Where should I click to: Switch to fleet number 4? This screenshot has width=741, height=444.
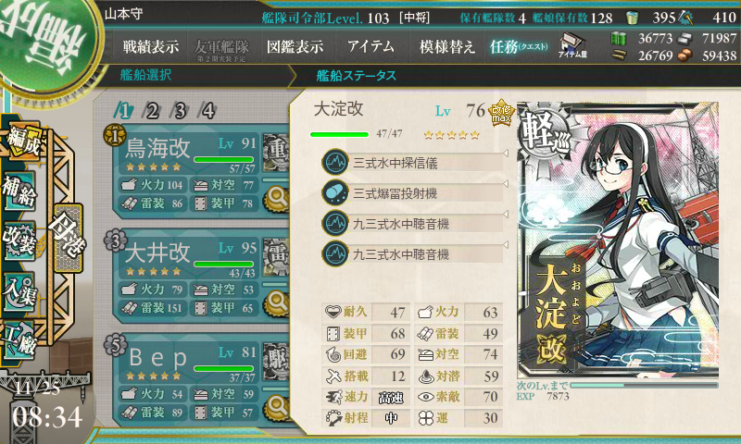click(x=207, y=111)
